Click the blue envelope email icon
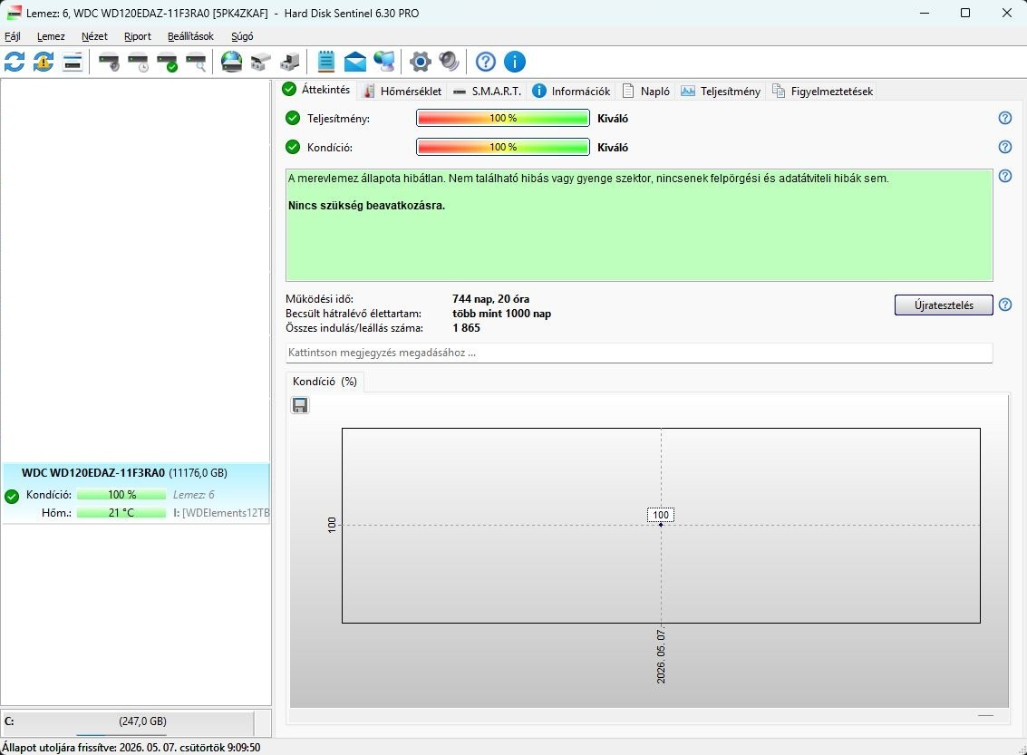 [355, 63]
